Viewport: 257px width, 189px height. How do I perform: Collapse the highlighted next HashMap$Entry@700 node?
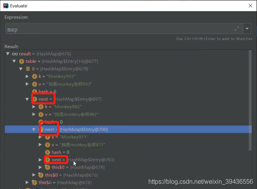click(34, 129)
